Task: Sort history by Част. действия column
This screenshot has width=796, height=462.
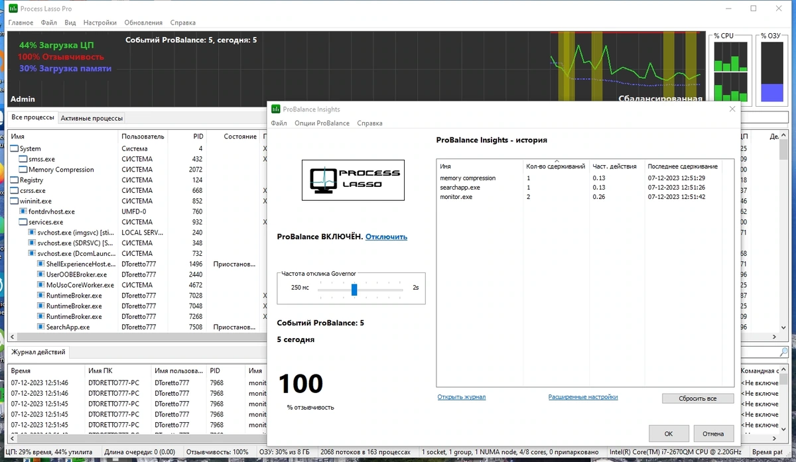Action: (x=617, y=166)
